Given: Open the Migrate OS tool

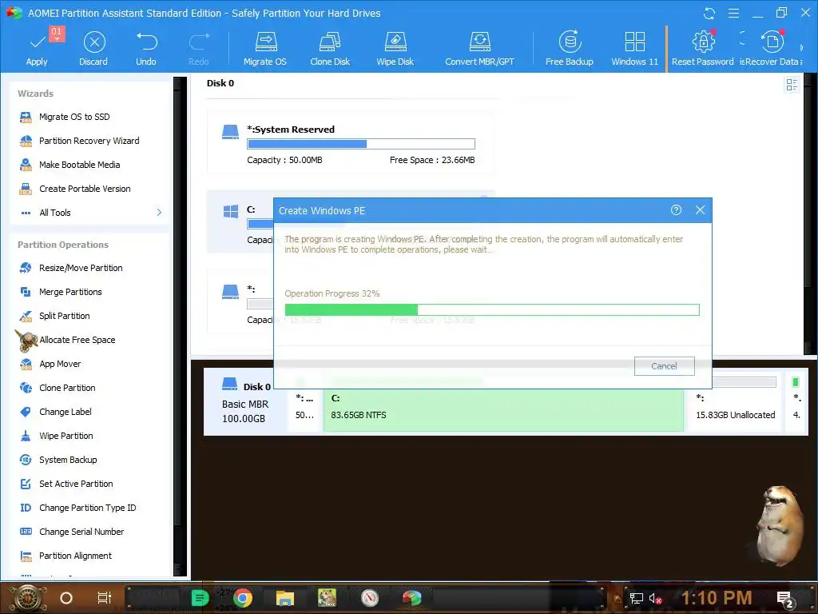Looking at the screenshot, I should 265,49.
